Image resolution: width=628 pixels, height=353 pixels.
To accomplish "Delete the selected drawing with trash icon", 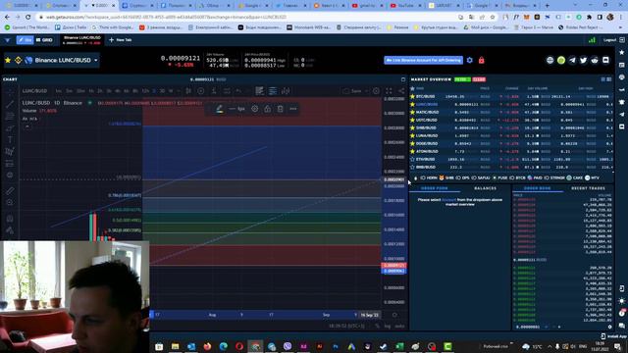I will [x=281, y=109].
